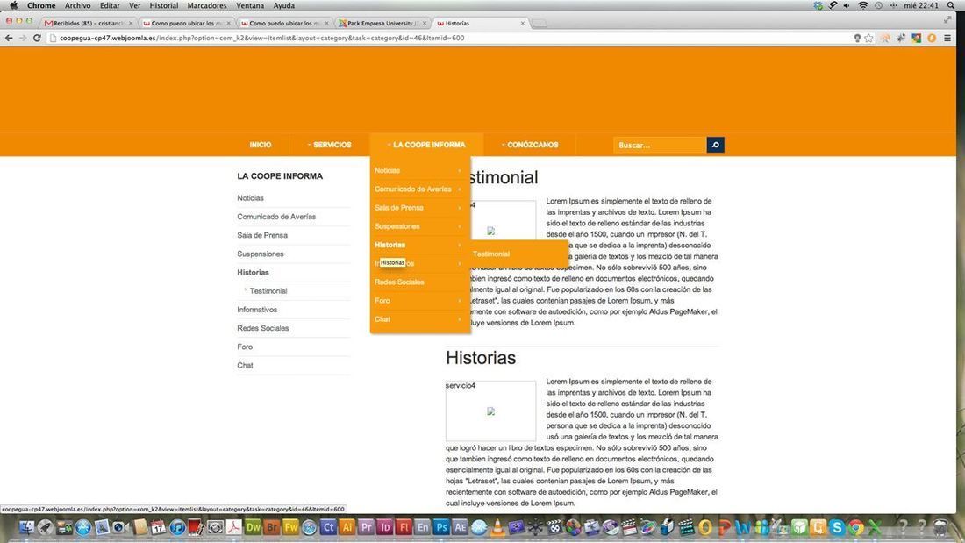The image size is (965, 543).
Task: Open Adobe Acrobat in the dock
Action: click(234, 527)
